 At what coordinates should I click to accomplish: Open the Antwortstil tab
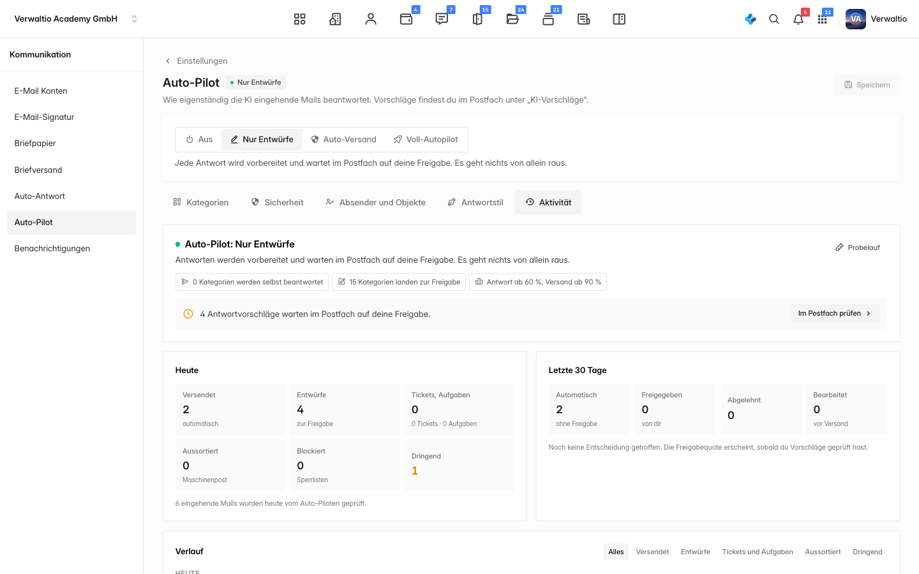(475, 202)
